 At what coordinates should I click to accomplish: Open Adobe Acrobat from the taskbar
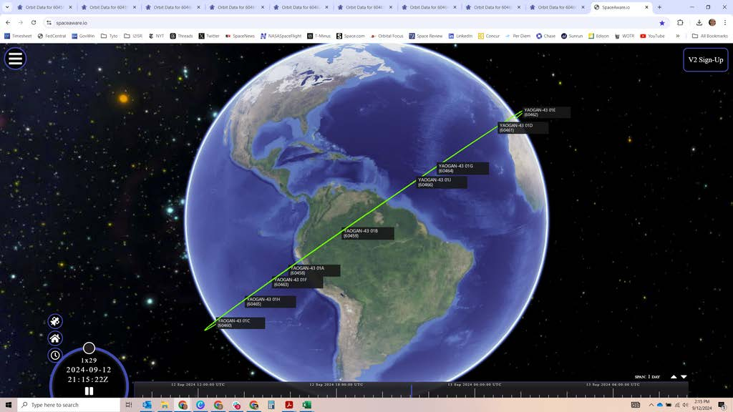(289, 405)
